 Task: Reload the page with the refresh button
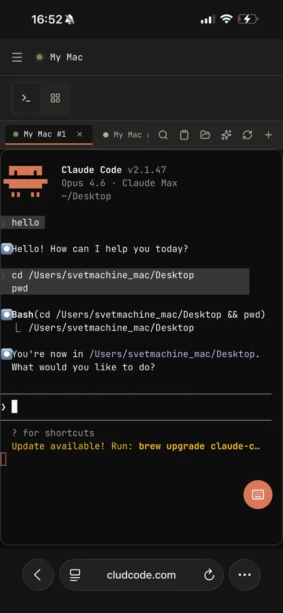click(209, 575)
